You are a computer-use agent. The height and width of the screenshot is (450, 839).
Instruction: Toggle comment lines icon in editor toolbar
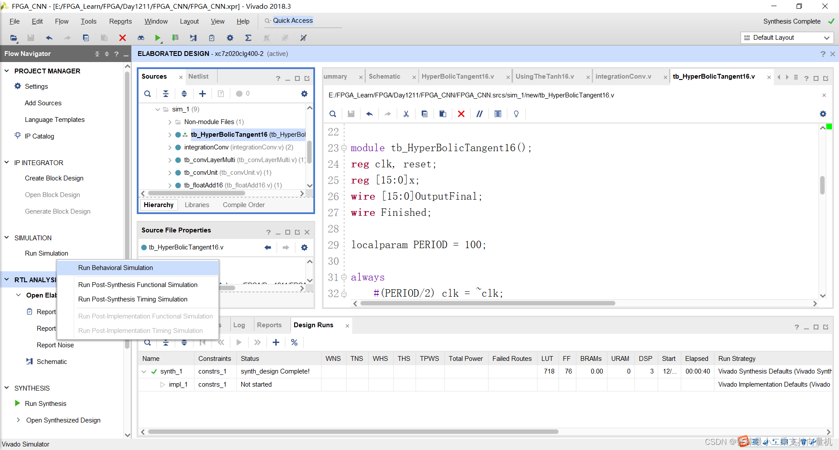point(479,114)
